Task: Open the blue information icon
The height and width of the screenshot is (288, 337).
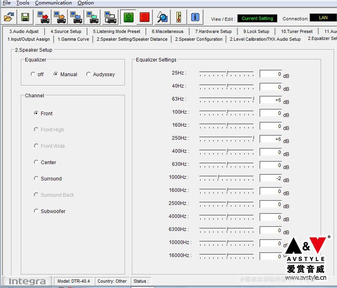Action: (195, 17)
